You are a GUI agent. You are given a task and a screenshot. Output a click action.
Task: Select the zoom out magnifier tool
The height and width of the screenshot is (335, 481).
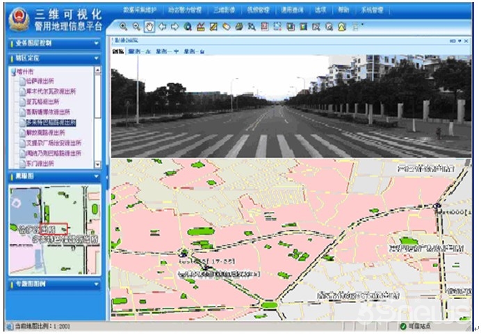pos(136,27)
